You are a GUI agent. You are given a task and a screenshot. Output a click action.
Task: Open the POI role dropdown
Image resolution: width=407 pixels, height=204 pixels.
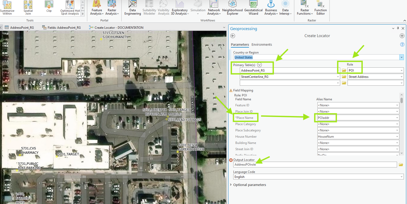click(x=401, y=70)
